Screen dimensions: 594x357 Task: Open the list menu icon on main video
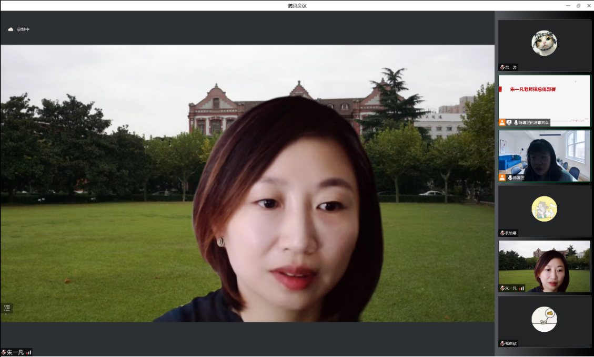7,308
